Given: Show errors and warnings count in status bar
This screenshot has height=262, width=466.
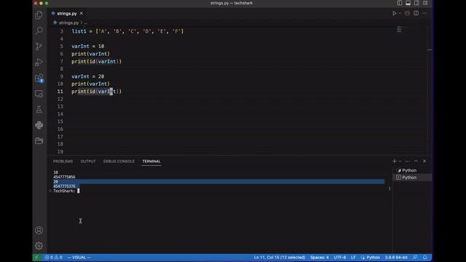Looking at the screenshot, I should 54,258.
